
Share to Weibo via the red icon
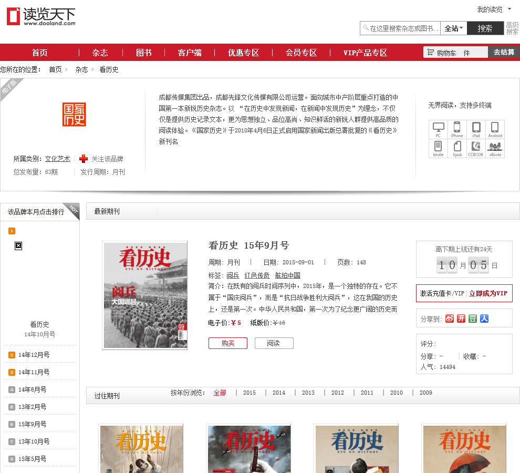pos(450,318)
